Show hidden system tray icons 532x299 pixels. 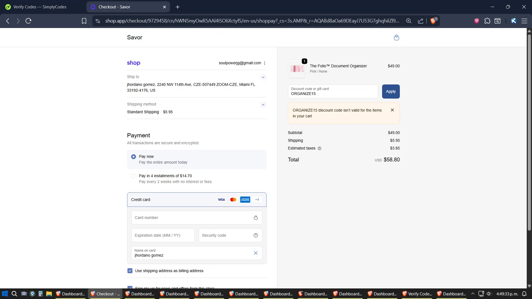(472, 294)
